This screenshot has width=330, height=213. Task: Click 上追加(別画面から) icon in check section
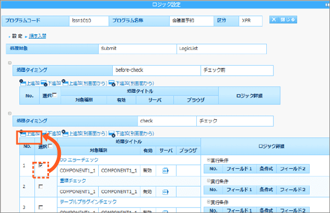65,133
